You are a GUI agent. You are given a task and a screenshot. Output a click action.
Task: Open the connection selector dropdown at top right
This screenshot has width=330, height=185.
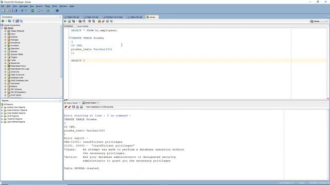click(319, 21)
